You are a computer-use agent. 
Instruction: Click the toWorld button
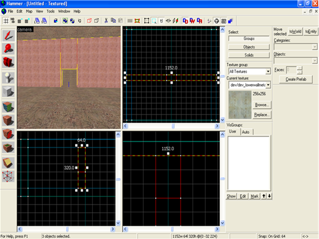tap(295, 31)
